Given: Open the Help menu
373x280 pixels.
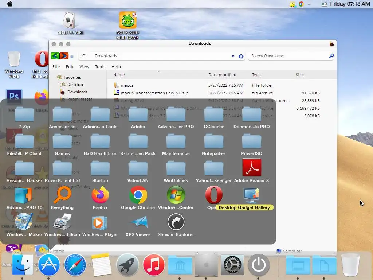Looking at the screenshot, I should coord(116,67).
